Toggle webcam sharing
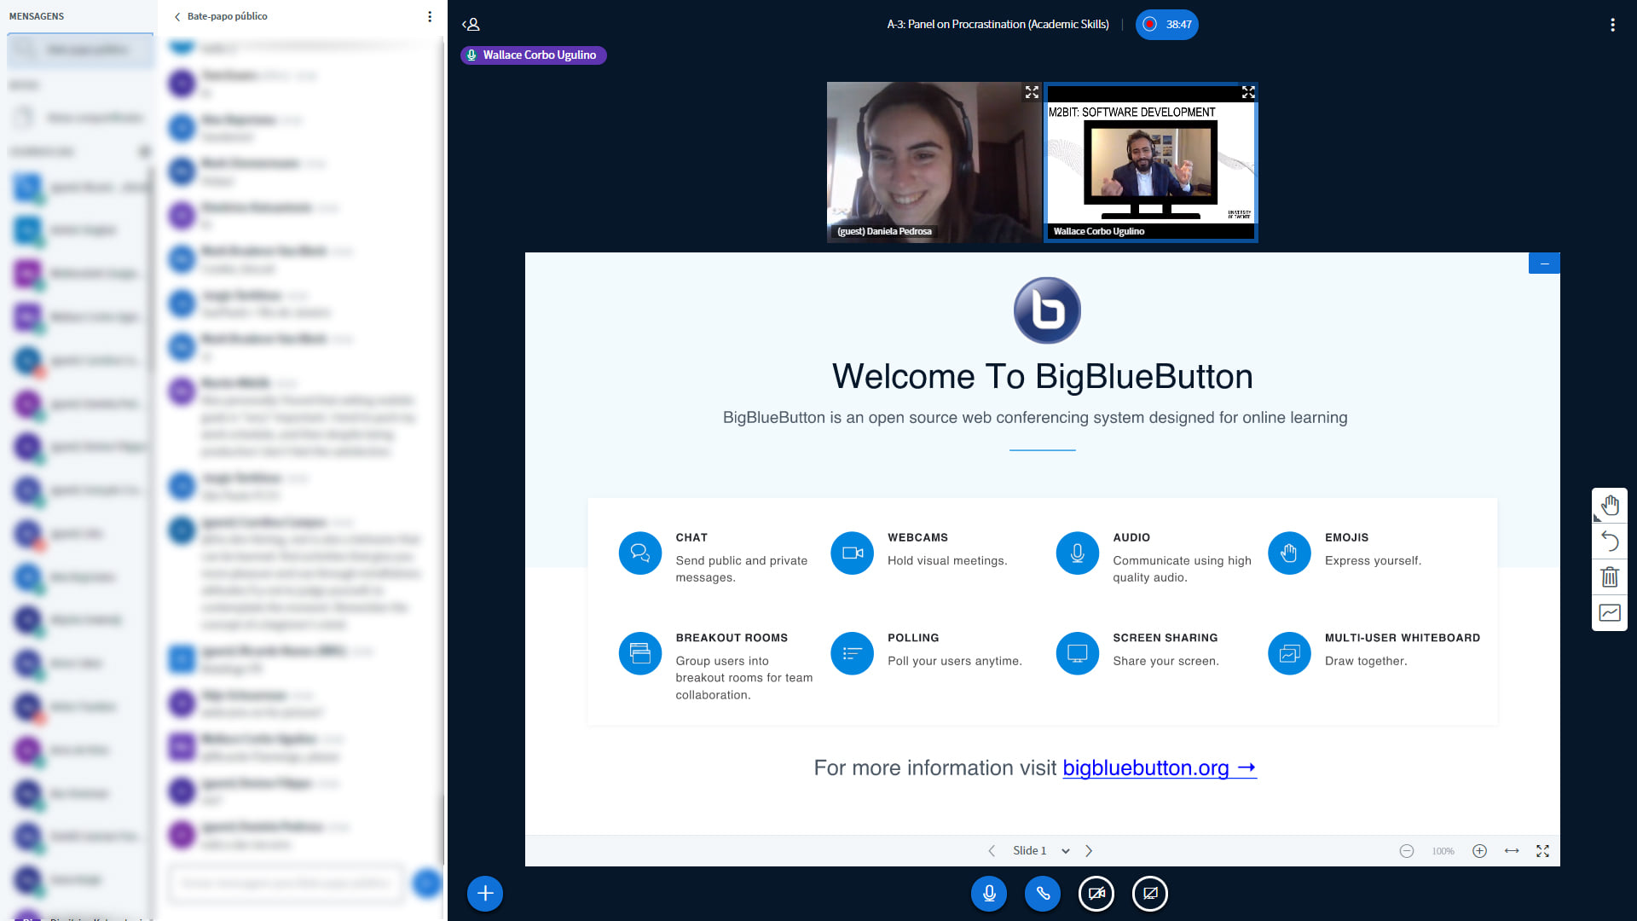 [1096, 894]
